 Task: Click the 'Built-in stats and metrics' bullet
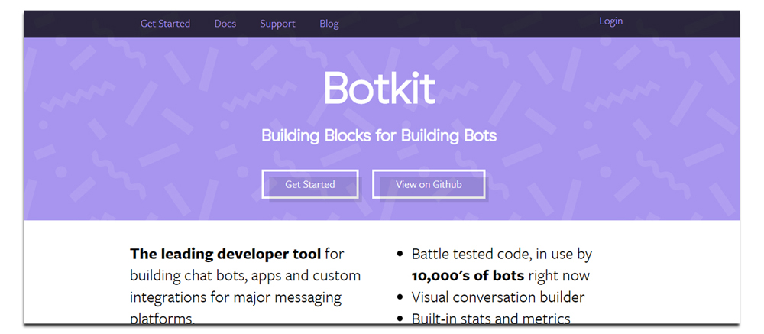coord(490,319)
